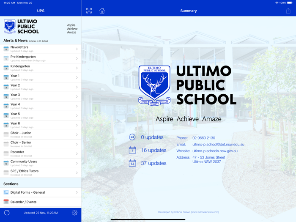296x222 pixels.
Task: Expand Year 3 chevron
Action: pyautogui.click(x=77, y=97)
